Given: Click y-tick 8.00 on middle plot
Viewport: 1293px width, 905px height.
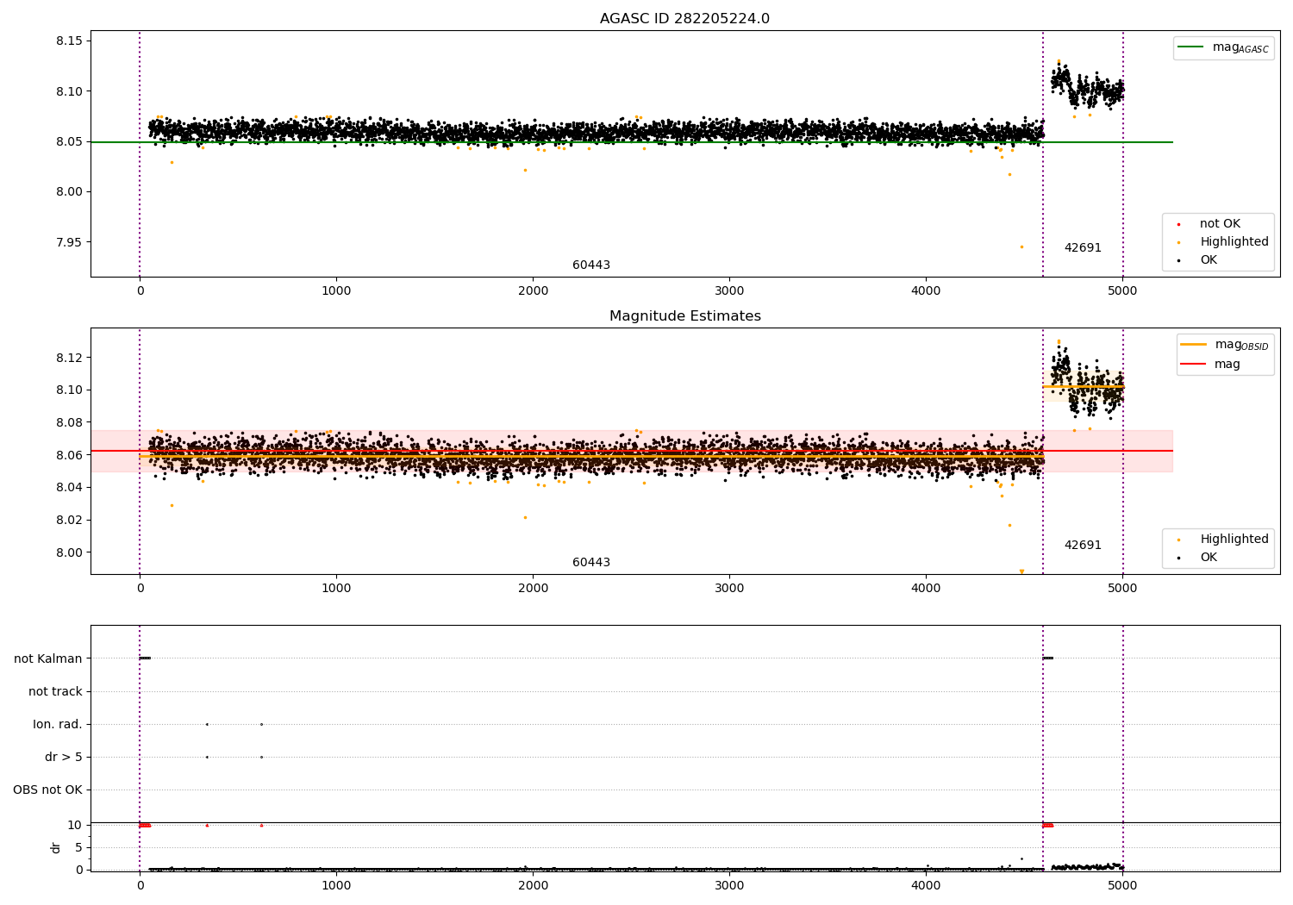Looking at the screenshot, I should (x=68, y=552).
